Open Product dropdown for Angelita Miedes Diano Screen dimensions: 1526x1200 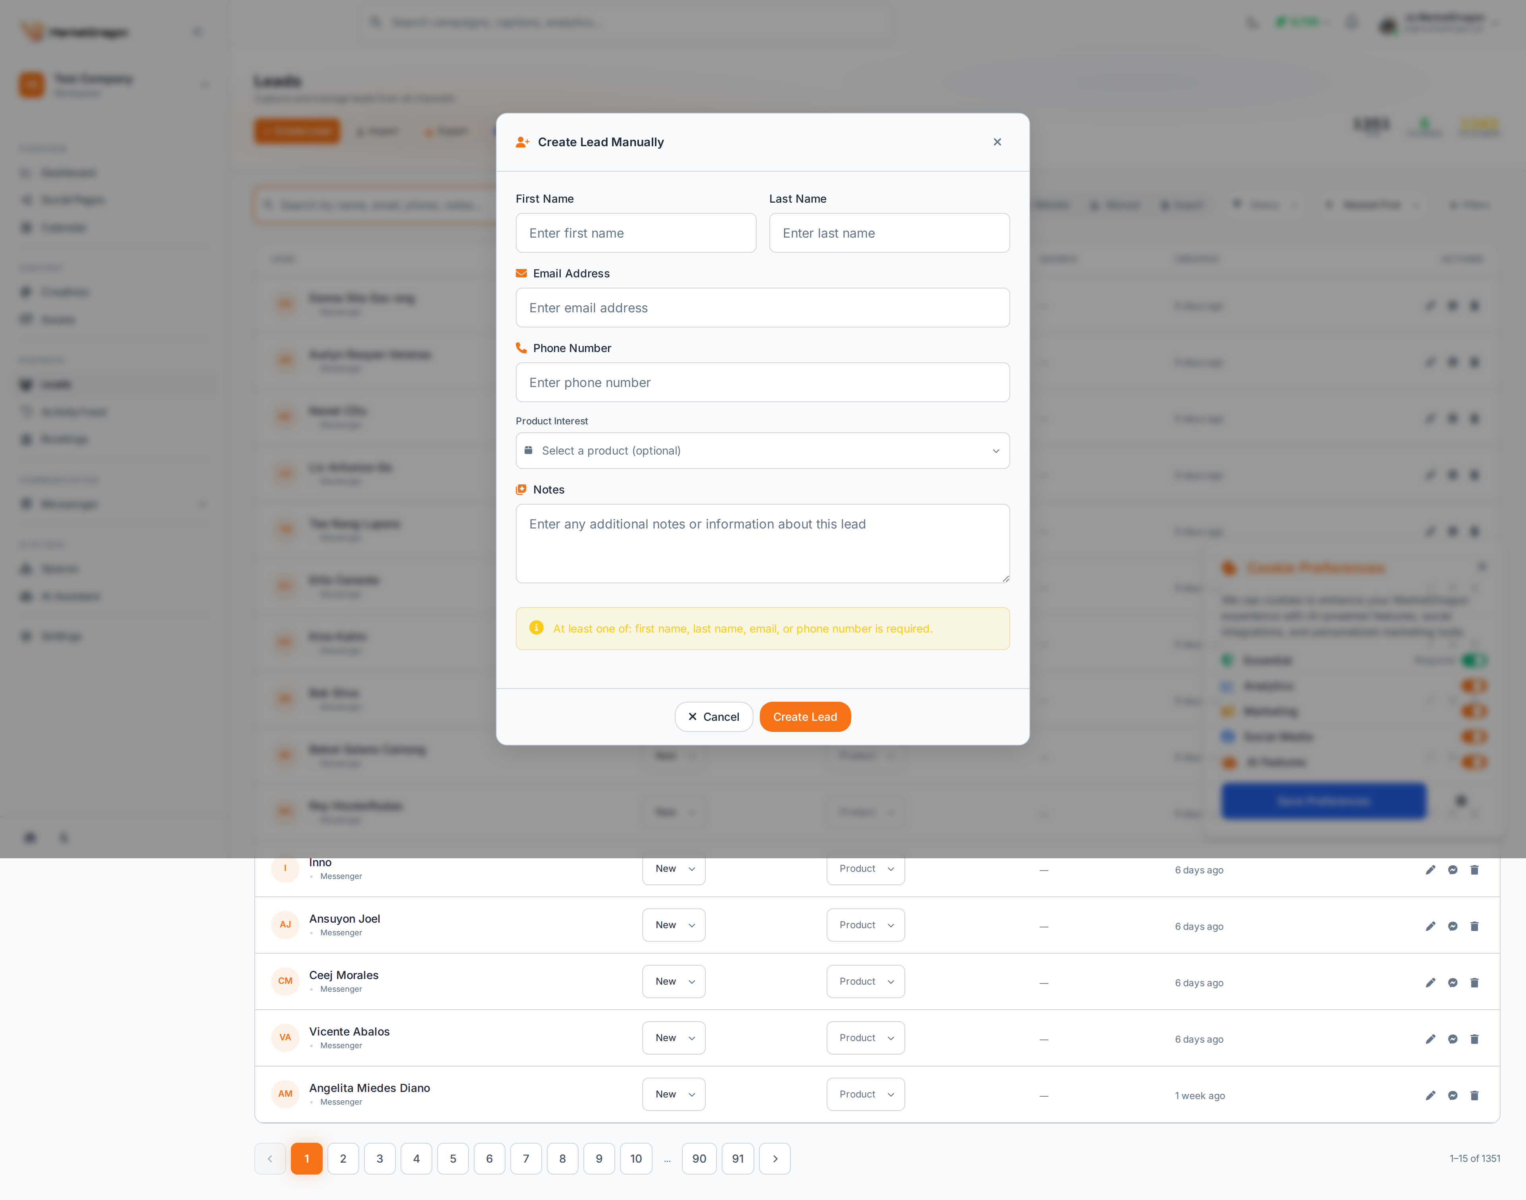pos(865,1094)
